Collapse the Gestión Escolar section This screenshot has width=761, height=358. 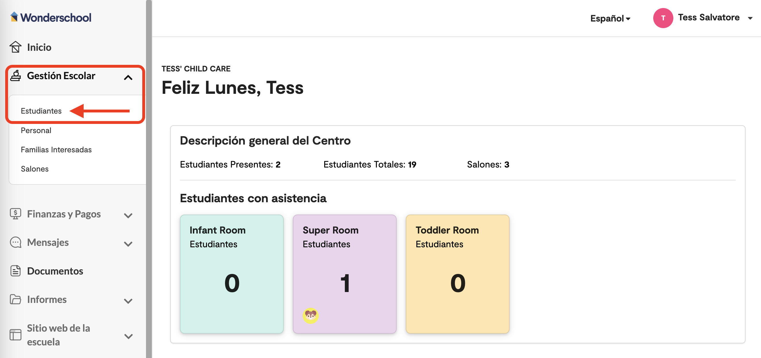coord(128,77)
